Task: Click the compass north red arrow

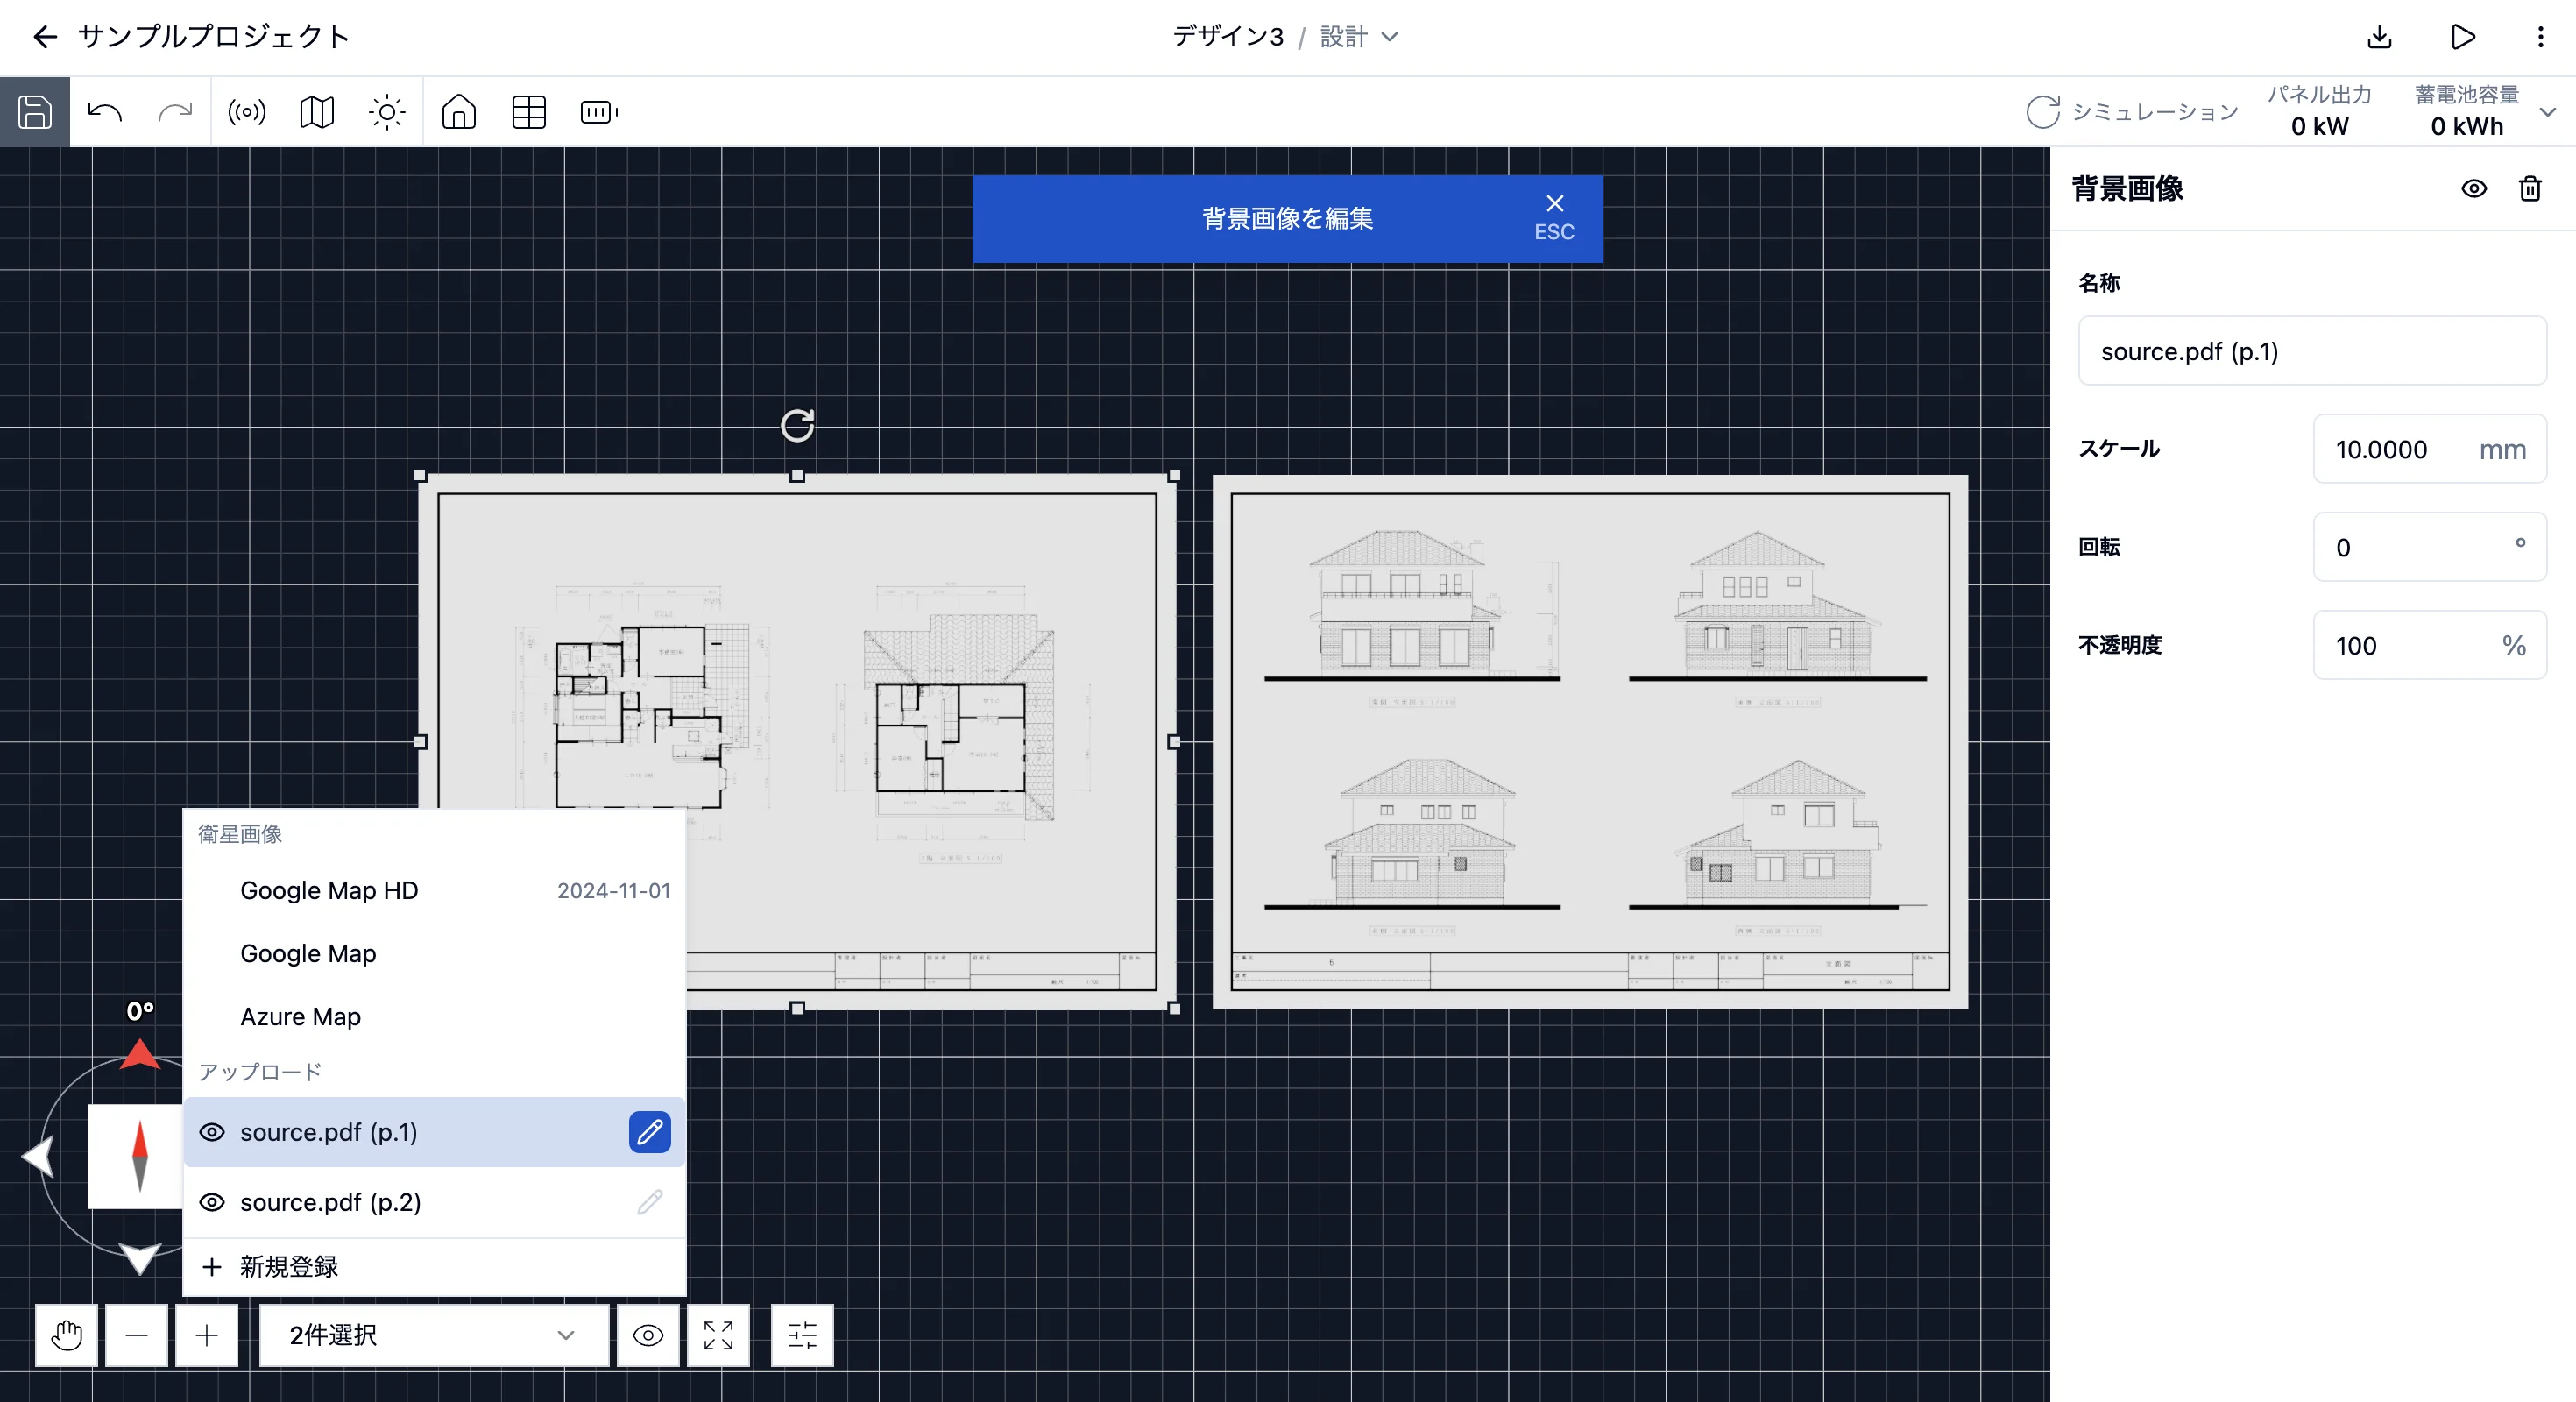Action: click(x=140, y=1054)
